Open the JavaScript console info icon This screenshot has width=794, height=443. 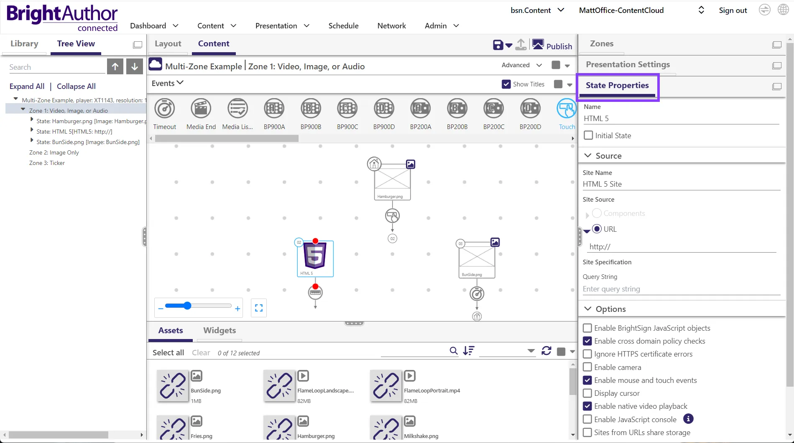[688, 419]
